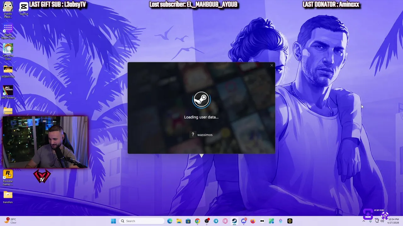403x226 pixels.
Task: Open Opera GX from the taskbar
Action: coord(225,221)
